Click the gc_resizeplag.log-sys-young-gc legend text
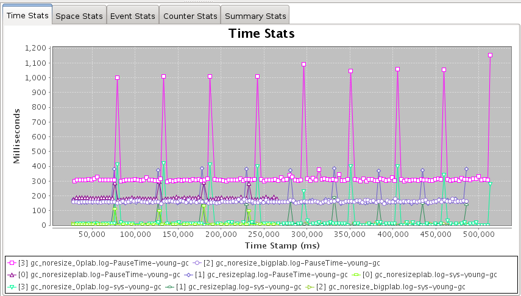Image resolution: width=521 pixels, height=296 pixels. [241, 286]
